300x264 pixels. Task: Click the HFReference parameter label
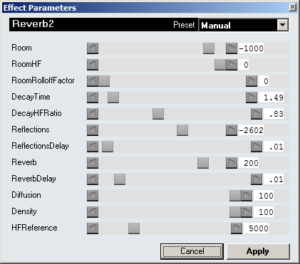point(34,228)
